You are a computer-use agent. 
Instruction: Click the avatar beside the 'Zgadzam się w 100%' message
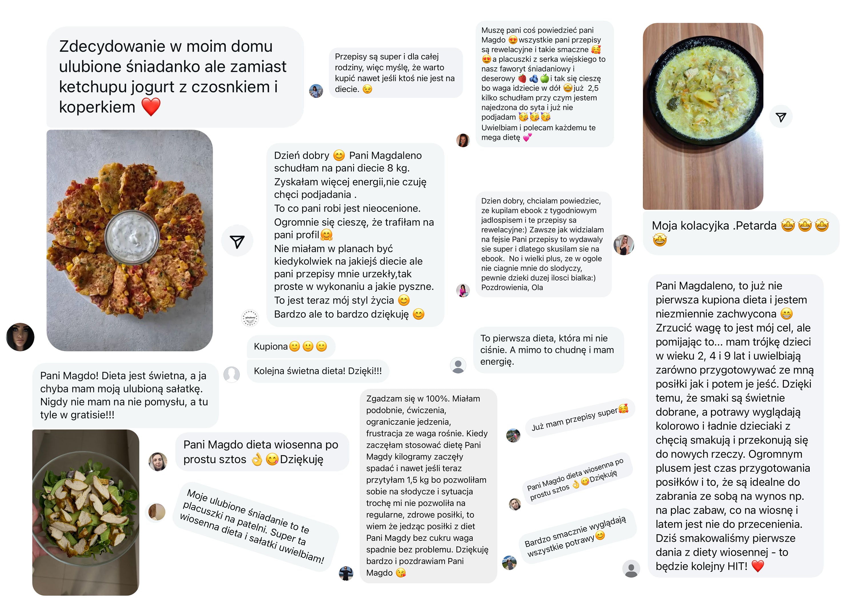[346, 573]
